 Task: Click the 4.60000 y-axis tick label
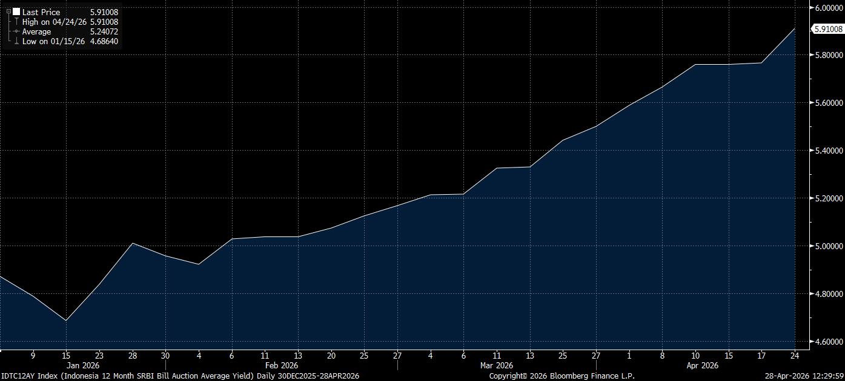pyautogui.click(x=827, y=342)
